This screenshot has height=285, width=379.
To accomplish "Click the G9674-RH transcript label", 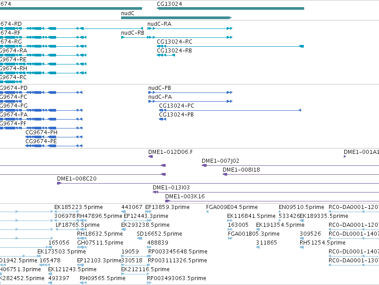I will coord(13,68).
